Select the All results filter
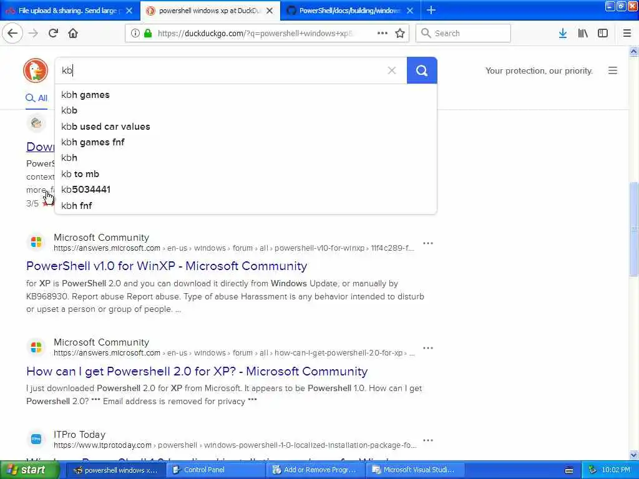639x479 pixels. (37, 98)
